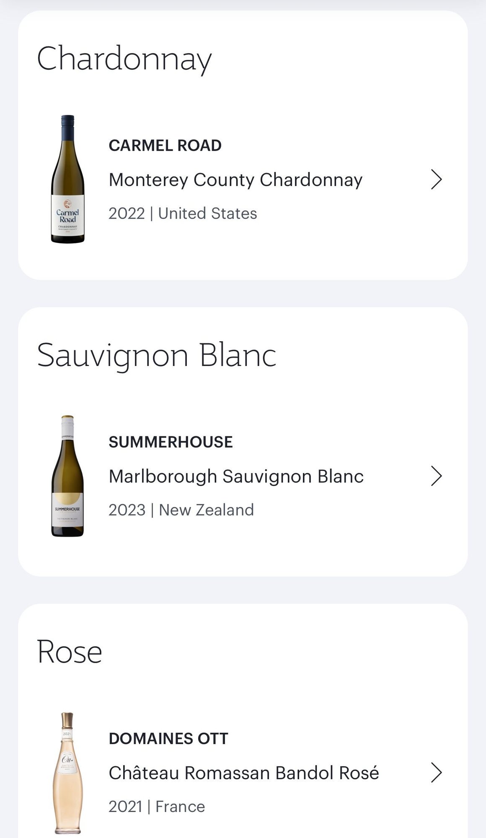Tap the Domaines Ott rosé bottle image
This screenshot has height=838, width=486.
(x=67, y=773)
